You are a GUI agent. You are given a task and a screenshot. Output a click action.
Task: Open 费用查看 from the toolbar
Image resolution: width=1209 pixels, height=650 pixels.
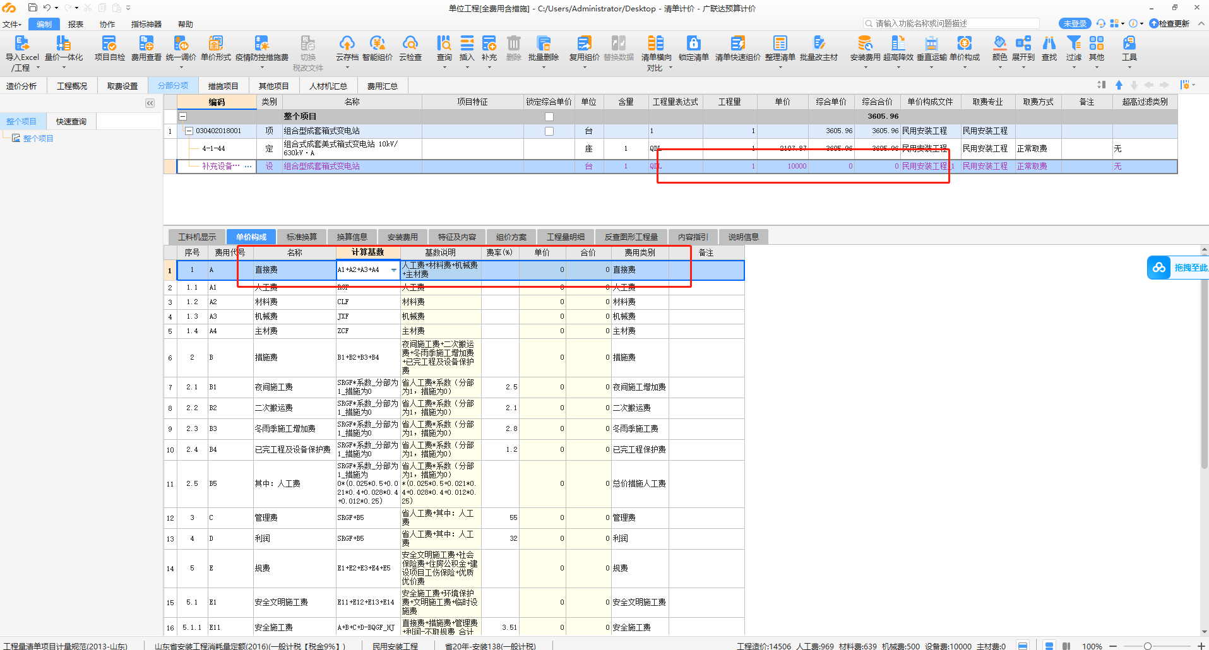tap(146, 43)
